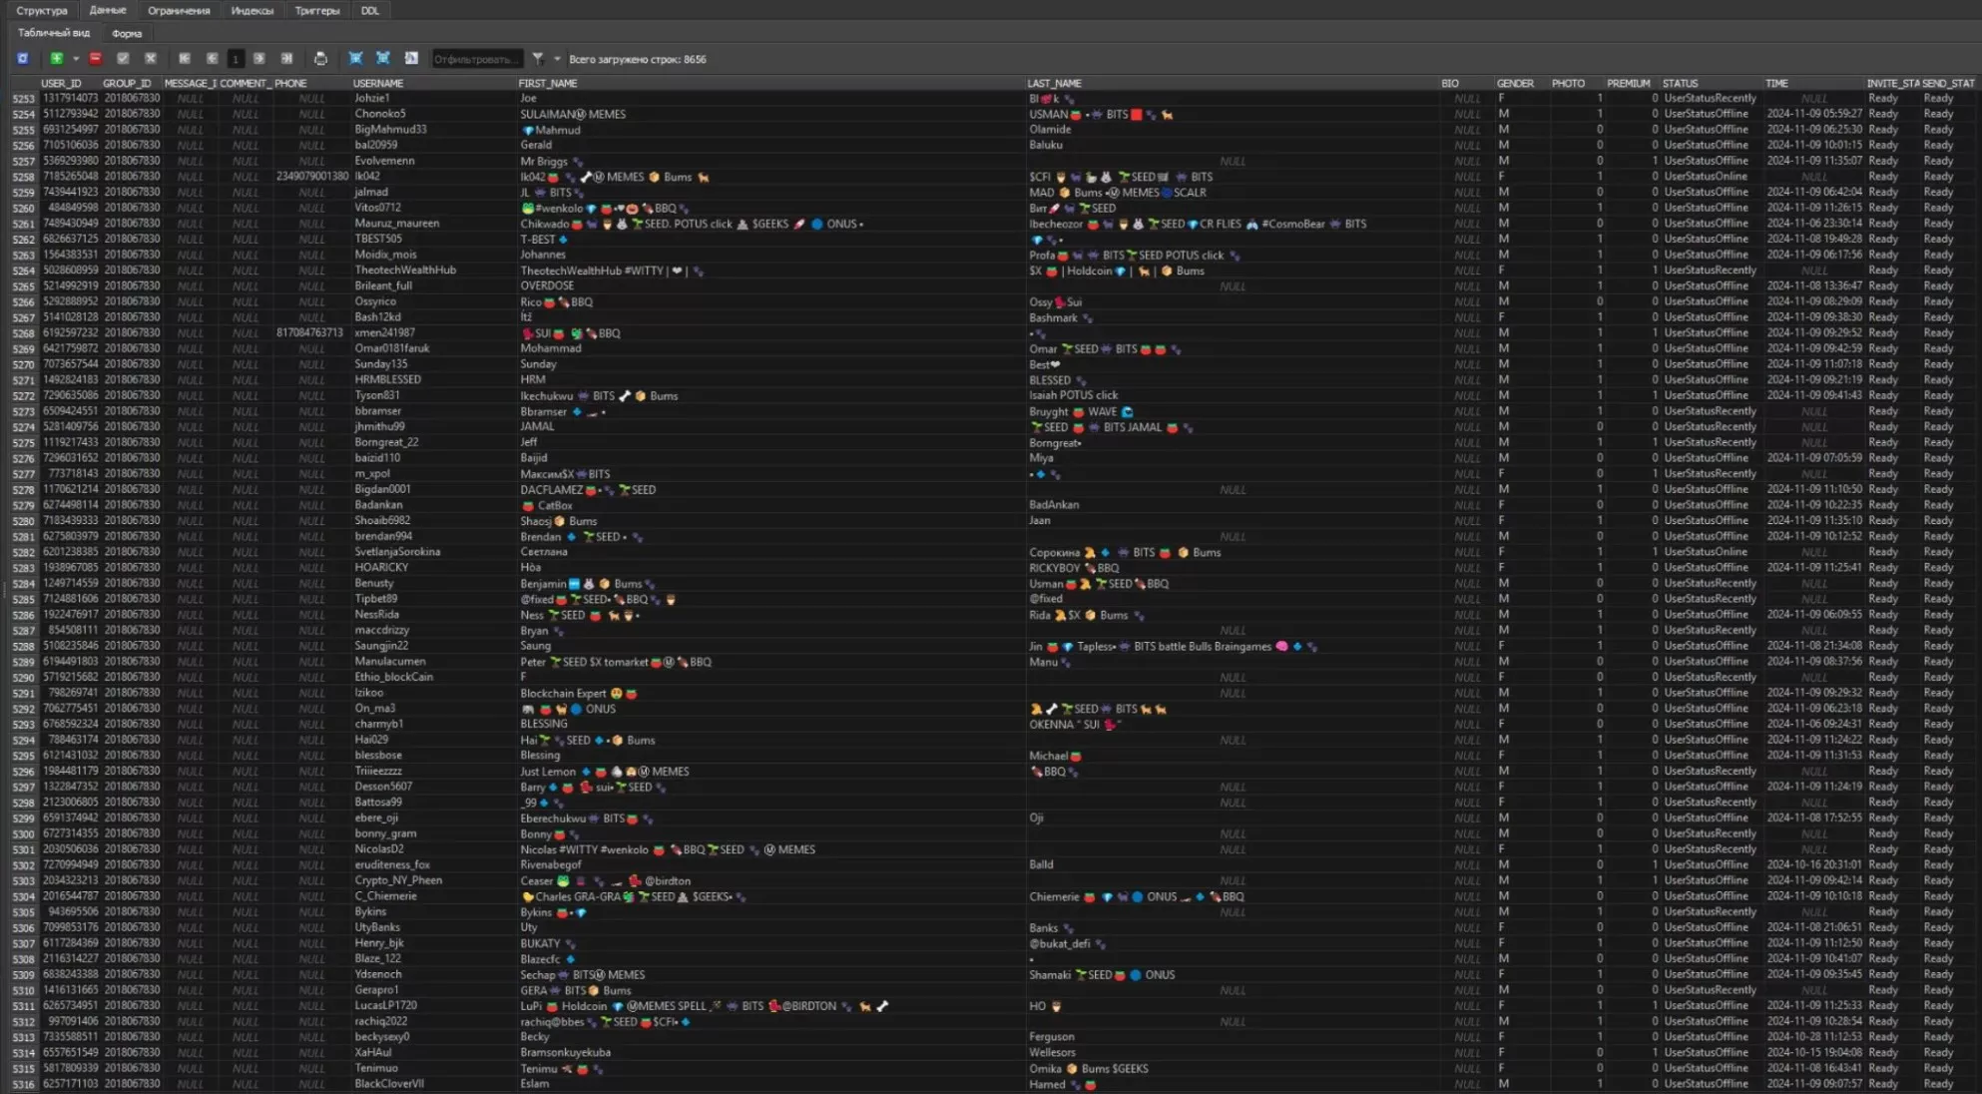This screenshot has width=1982, height=1094.
Task: Select row number 5253 header
Action: 24,99
